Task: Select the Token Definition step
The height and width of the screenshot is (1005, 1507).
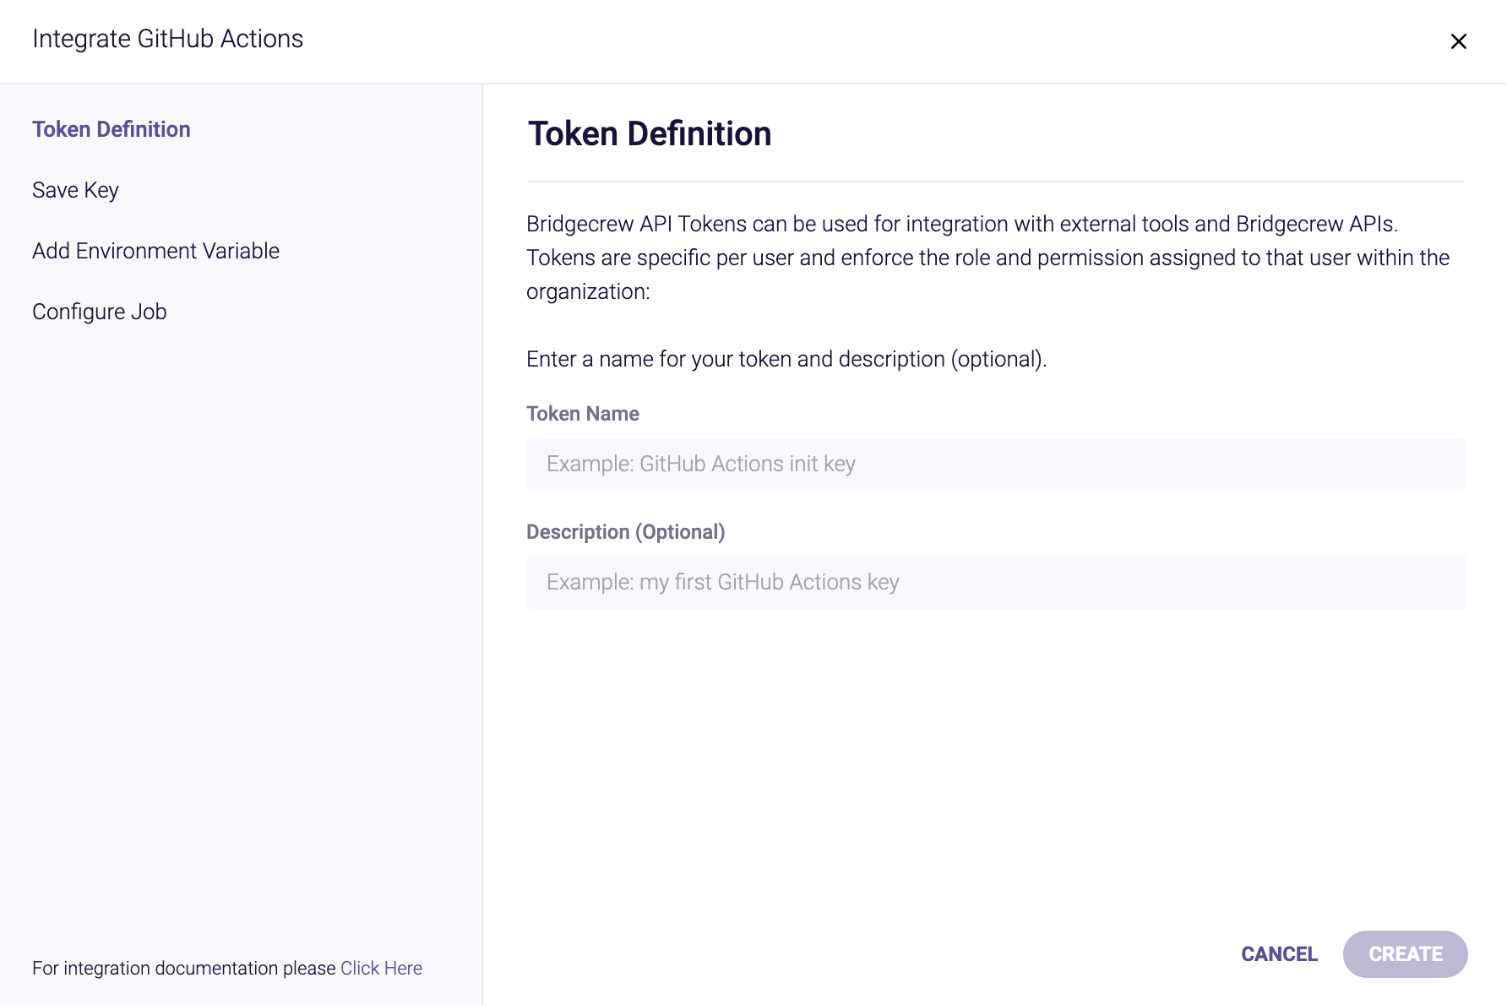Action: coord(112,129)
